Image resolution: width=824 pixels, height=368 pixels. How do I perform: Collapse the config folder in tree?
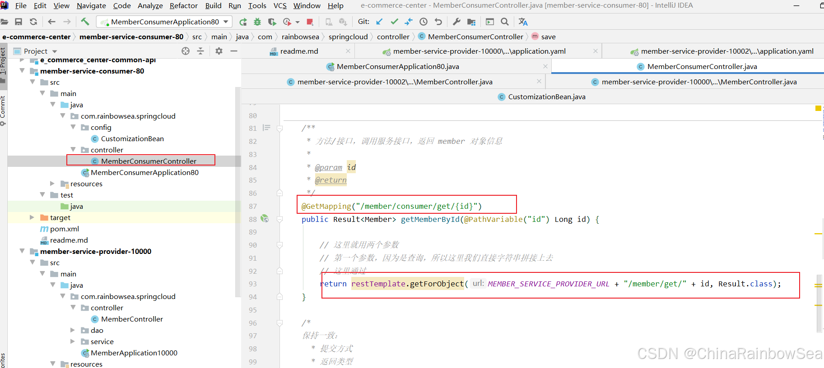tap(73, 127)
